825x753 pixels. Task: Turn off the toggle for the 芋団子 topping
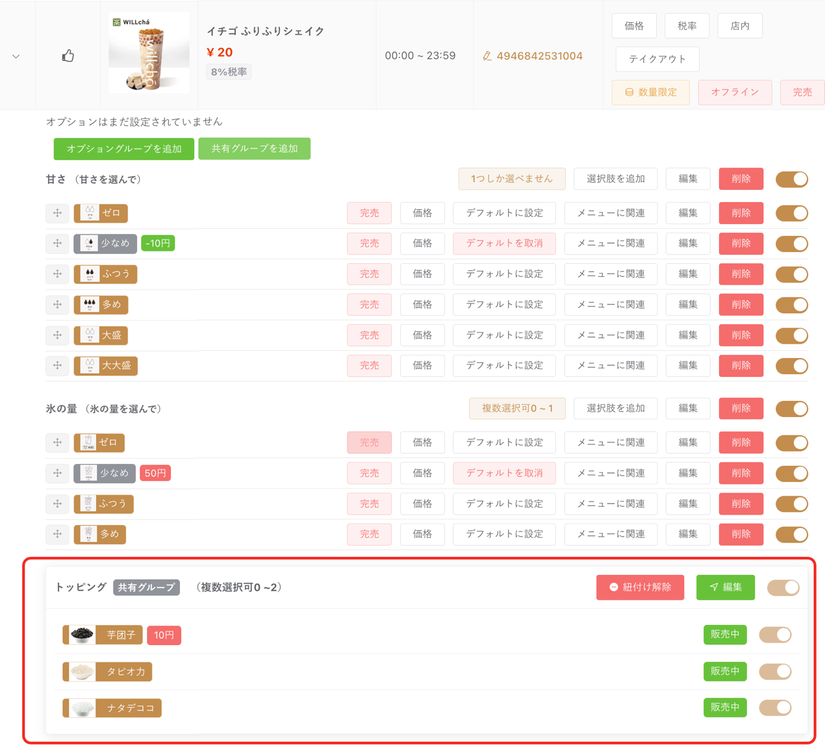(774, 635)
